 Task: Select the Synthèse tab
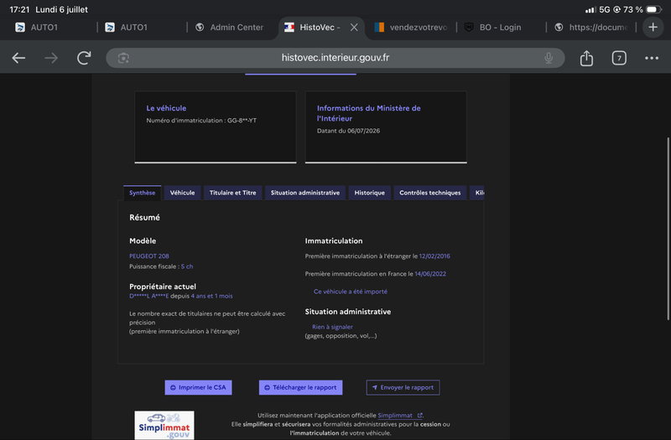click(142, 193)
